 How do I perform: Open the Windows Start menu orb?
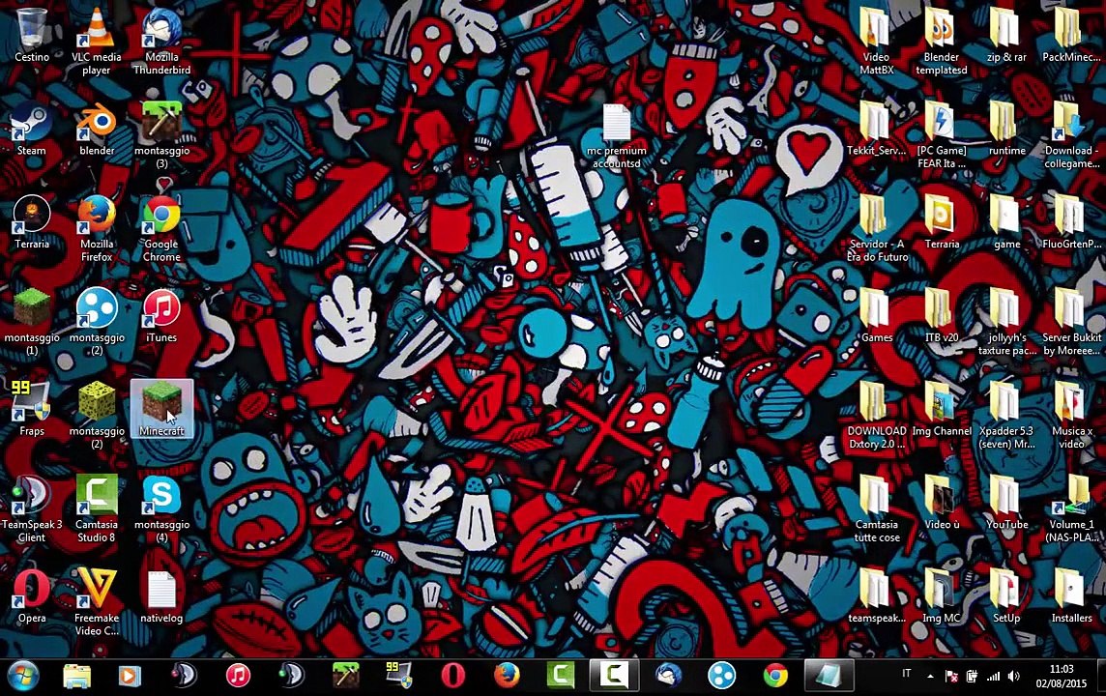click(x=22, y=676)
